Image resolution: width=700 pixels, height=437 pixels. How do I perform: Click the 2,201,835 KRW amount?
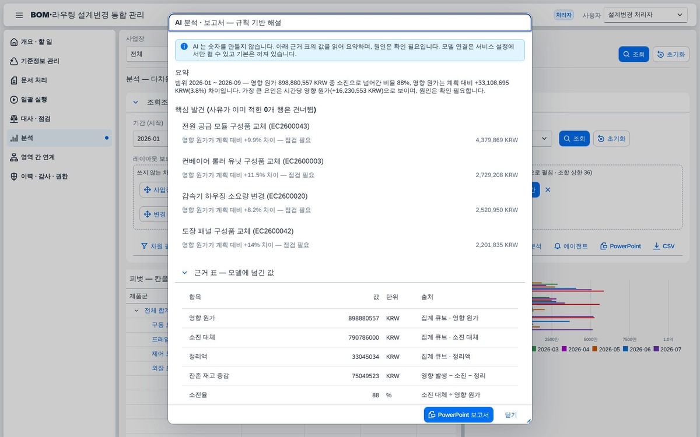point(496,245)
